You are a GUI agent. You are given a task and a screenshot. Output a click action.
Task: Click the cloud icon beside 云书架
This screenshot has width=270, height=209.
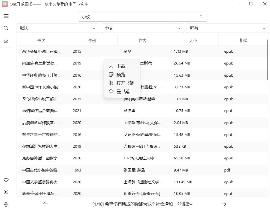(x=111, y=91)
